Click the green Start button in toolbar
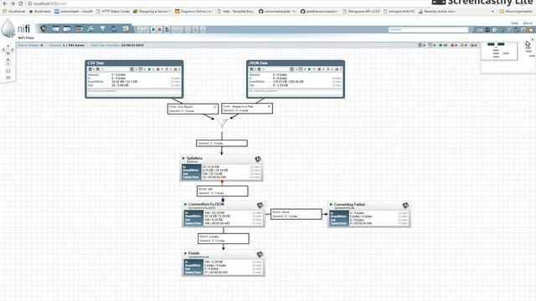The width and height of the screenshot is (536, 301). coord(153,30)
